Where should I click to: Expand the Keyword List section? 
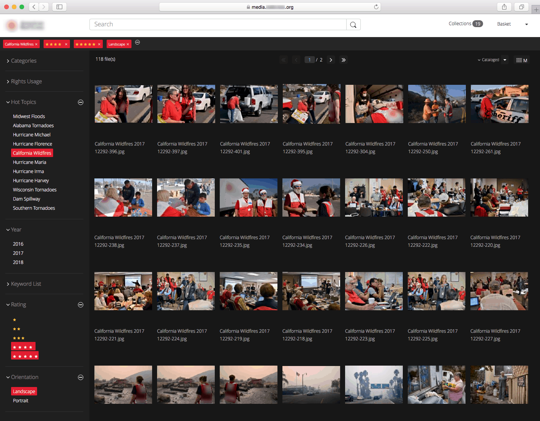[26, 283]
